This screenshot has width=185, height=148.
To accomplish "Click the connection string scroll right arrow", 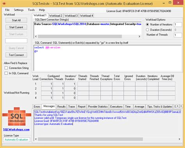I will (139, 36).
